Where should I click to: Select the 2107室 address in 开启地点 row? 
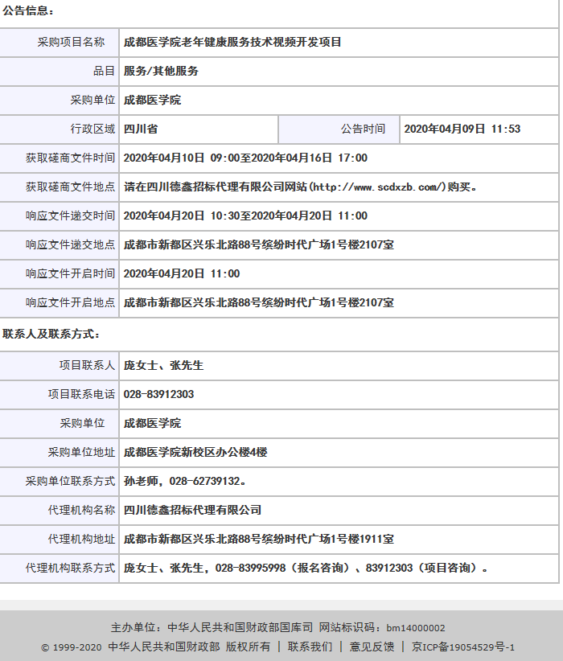[258, 302]
